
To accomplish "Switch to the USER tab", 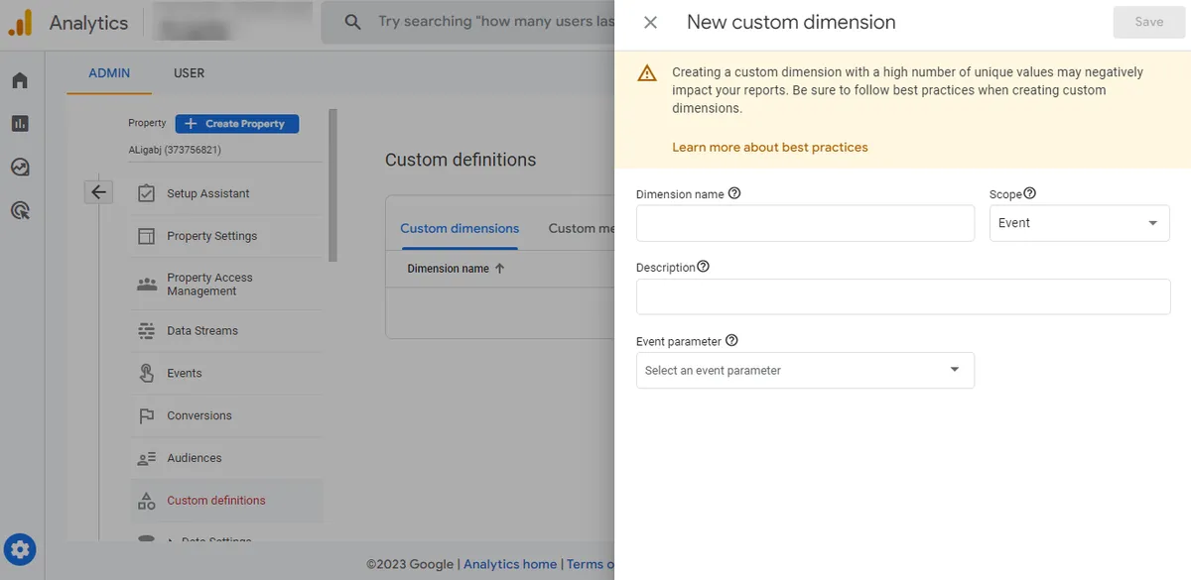I will coord(189,73).
